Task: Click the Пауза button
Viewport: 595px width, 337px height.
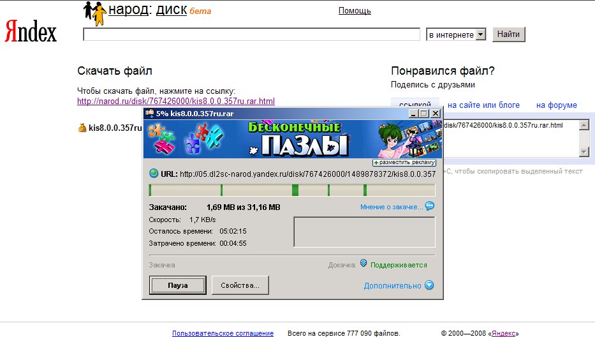Action: point(177,285)
